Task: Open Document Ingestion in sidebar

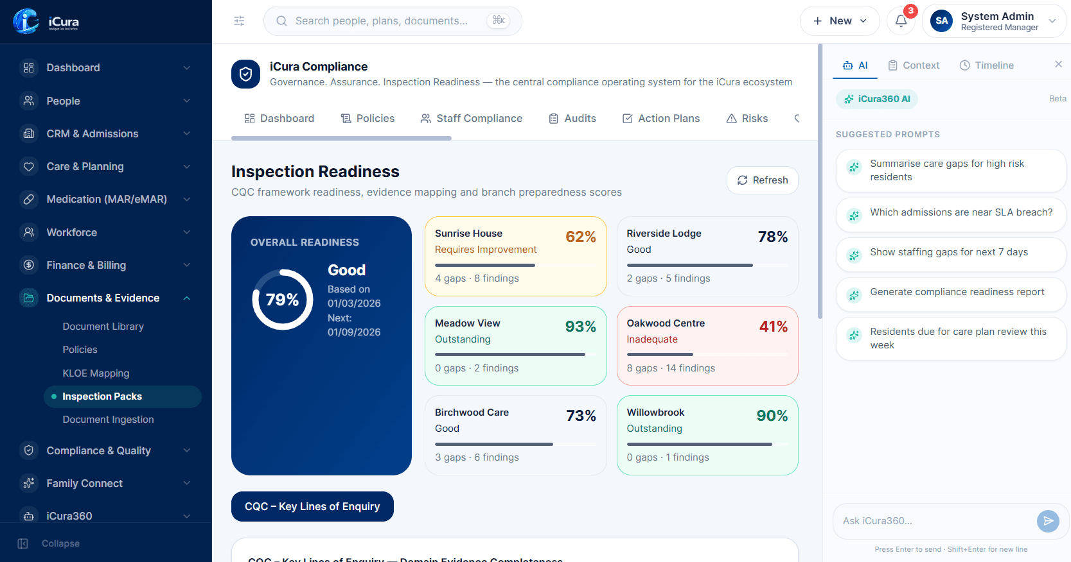Action: [108, 420]
